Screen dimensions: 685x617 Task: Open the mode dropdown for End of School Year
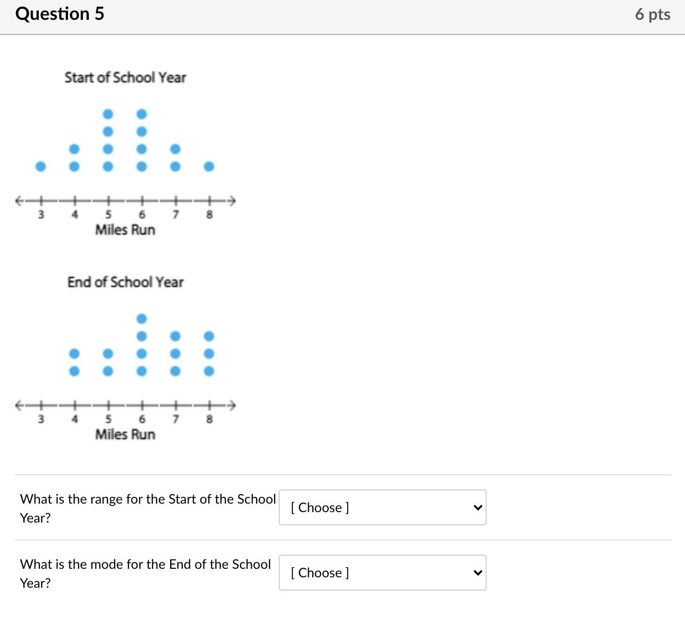point(382,573)
